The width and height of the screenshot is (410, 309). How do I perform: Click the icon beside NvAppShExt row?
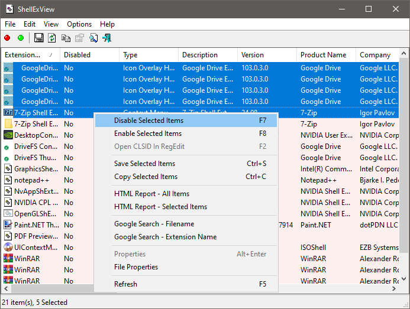click(x=8, y=191)
